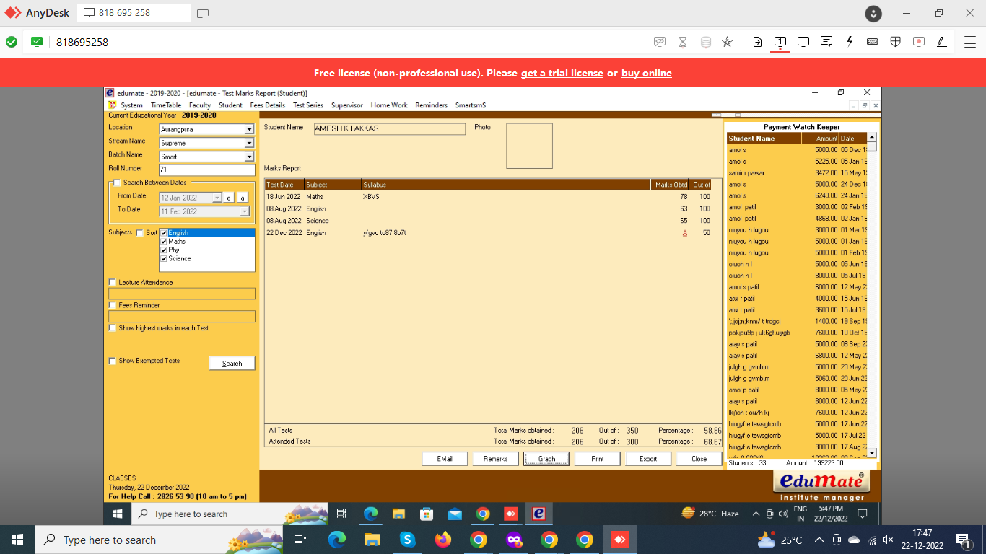Expand the Location dropdown showing Aurangpura
The image size is (986, 554).
pyautogui.click(x=249, y=130)
